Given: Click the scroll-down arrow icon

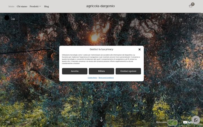Looking at the screenshot, I should [101, 119].
